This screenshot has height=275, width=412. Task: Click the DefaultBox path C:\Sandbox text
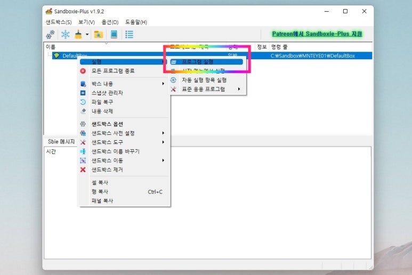(x=313, y=55)
